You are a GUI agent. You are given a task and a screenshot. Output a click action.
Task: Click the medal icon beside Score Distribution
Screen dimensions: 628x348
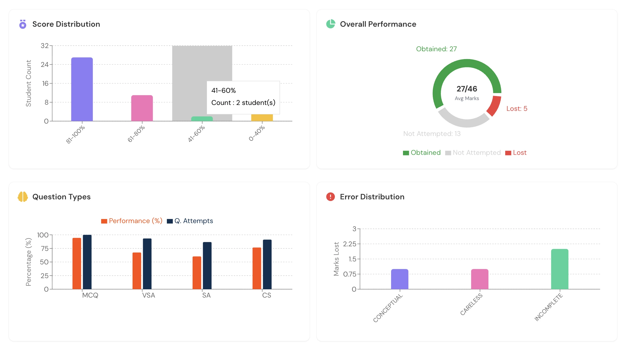click(23, 24)
